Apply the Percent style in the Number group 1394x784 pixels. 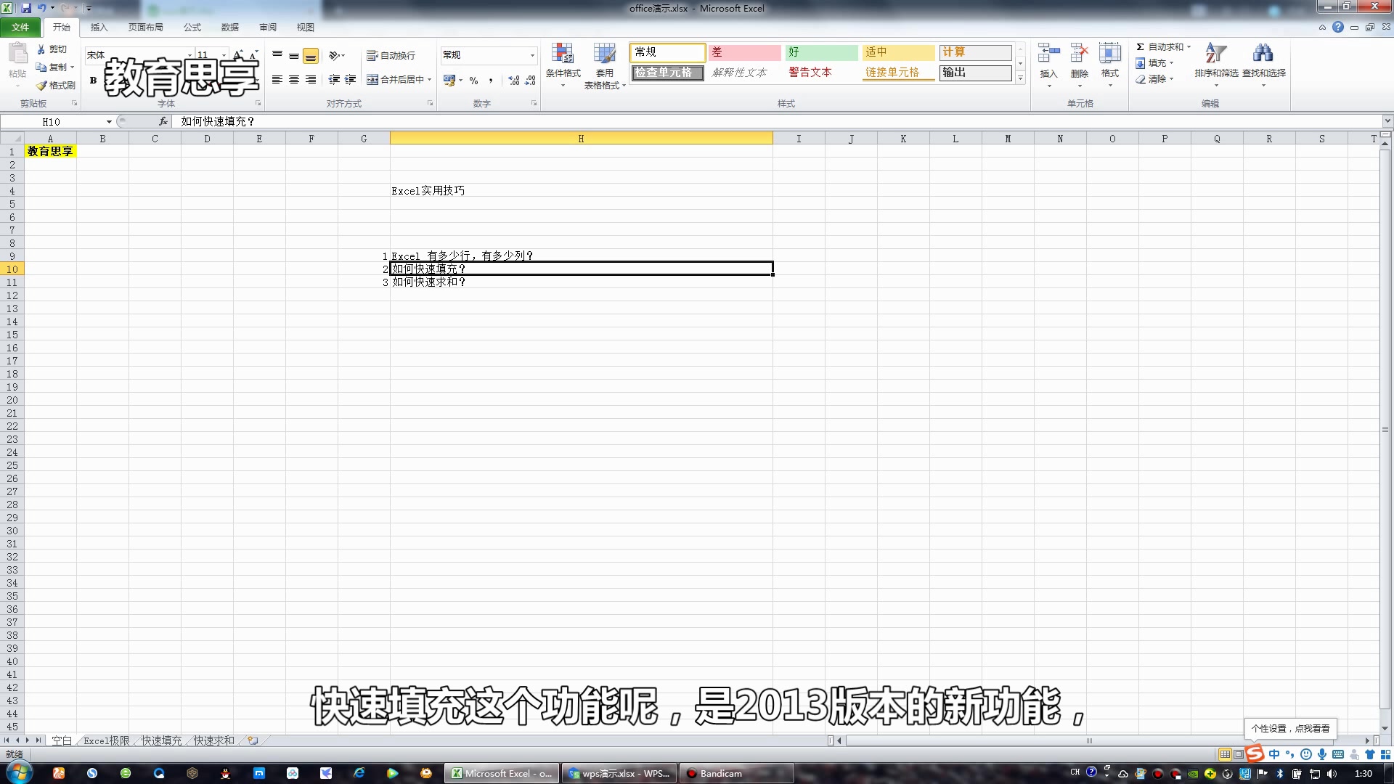click(473, 81)
